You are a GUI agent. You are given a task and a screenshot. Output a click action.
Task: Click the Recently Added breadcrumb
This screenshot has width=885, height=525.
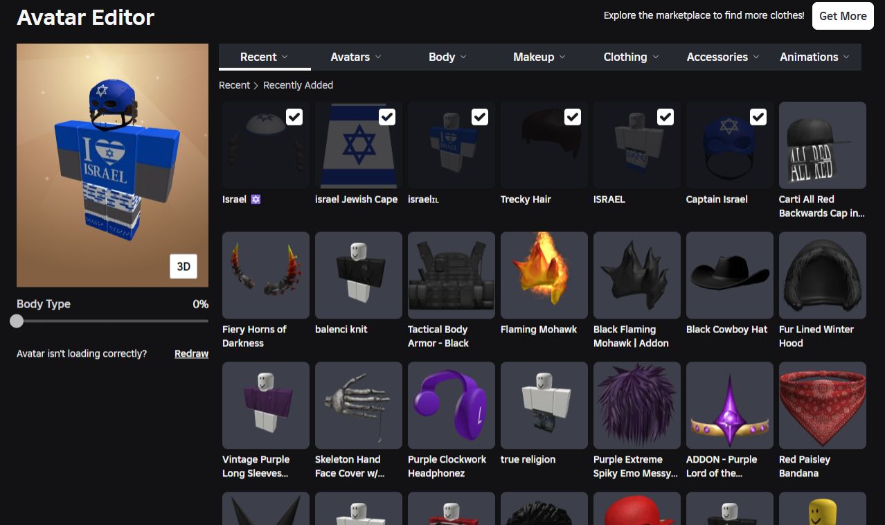tap(298, 85)
